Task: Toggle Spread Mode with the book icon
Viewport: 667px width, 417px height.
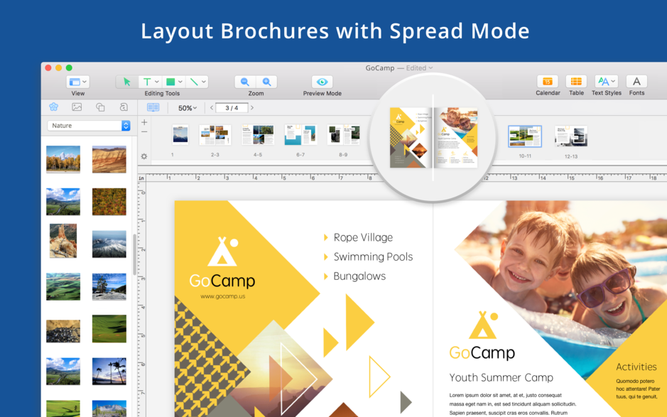Action: click(153, 107)
